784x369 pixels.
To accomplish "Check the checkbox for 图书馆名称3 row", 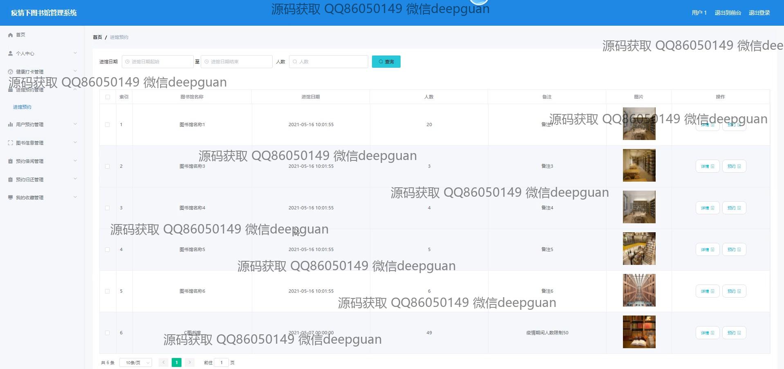I will pos(108,167).
